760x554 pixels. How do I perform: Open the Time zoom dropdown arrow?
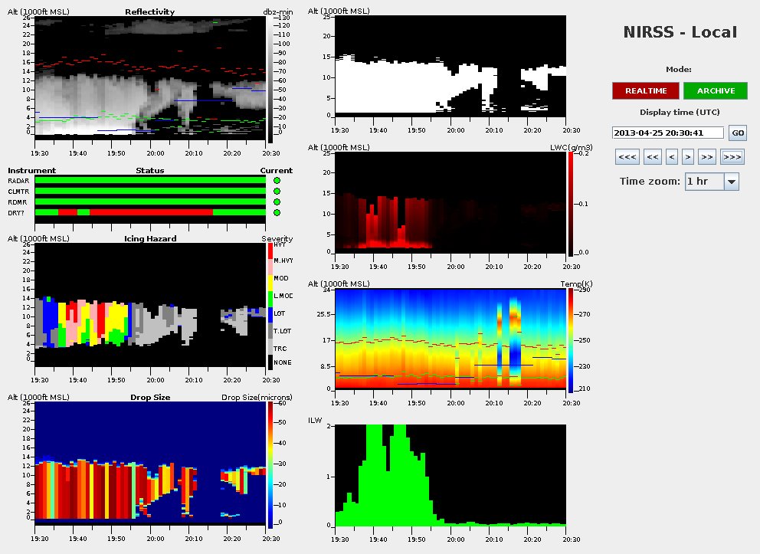tap(731, 182)
